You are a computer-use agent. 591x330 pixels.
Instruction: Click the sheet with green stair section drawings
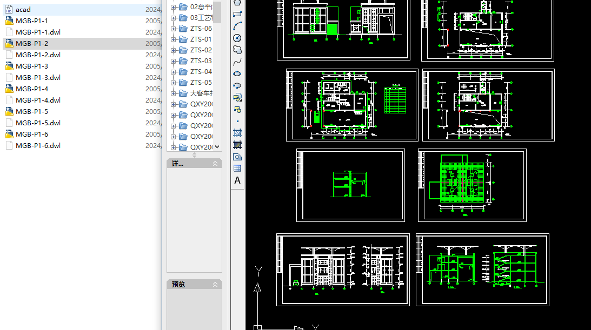(482, 270)
